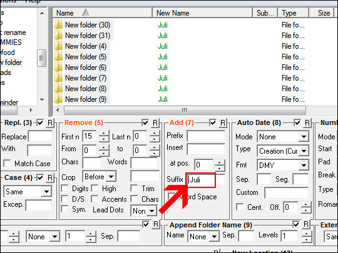Sort files by the Name column header
338x253 pixels.
103,13
